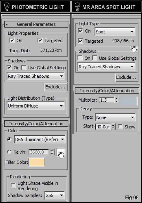Click the photometric light's Exclude button
Image resolution: width=142 pixels, height=203 pixels.
[x=56, y=87]
